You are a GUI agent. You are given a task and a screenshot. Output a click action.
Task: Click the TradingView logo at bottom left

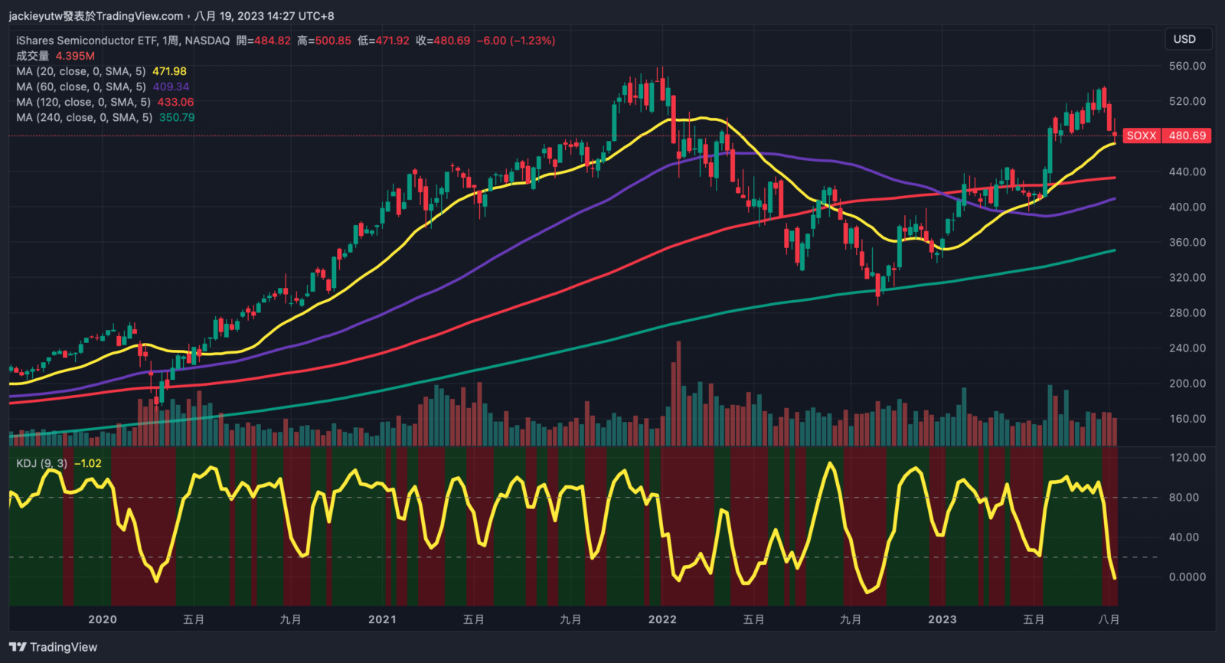coord(54,647)
